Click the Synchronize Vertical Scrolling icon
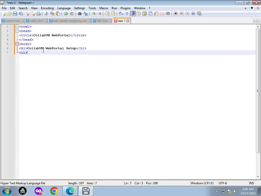This screenshot has height=196, width=261. click(107, 14)
